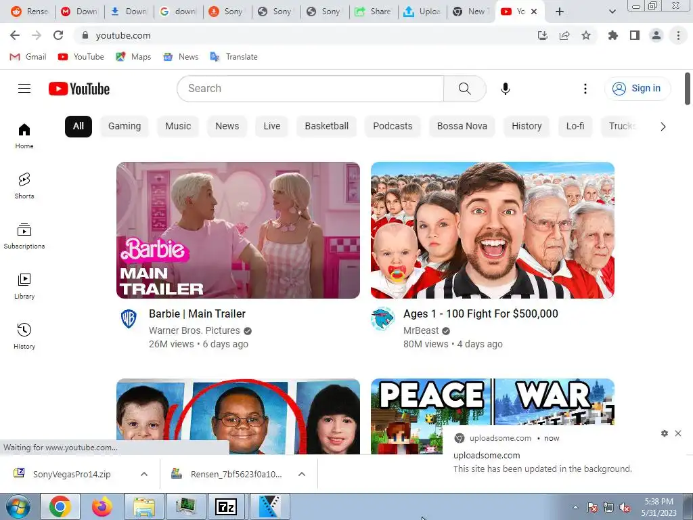This screenshot has height=520, width=693.
Task: Expand SonyVegasPro14.zip download options
Action: point(144,474)
